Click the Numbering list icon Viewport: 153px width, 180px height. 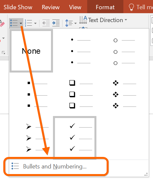28,23
